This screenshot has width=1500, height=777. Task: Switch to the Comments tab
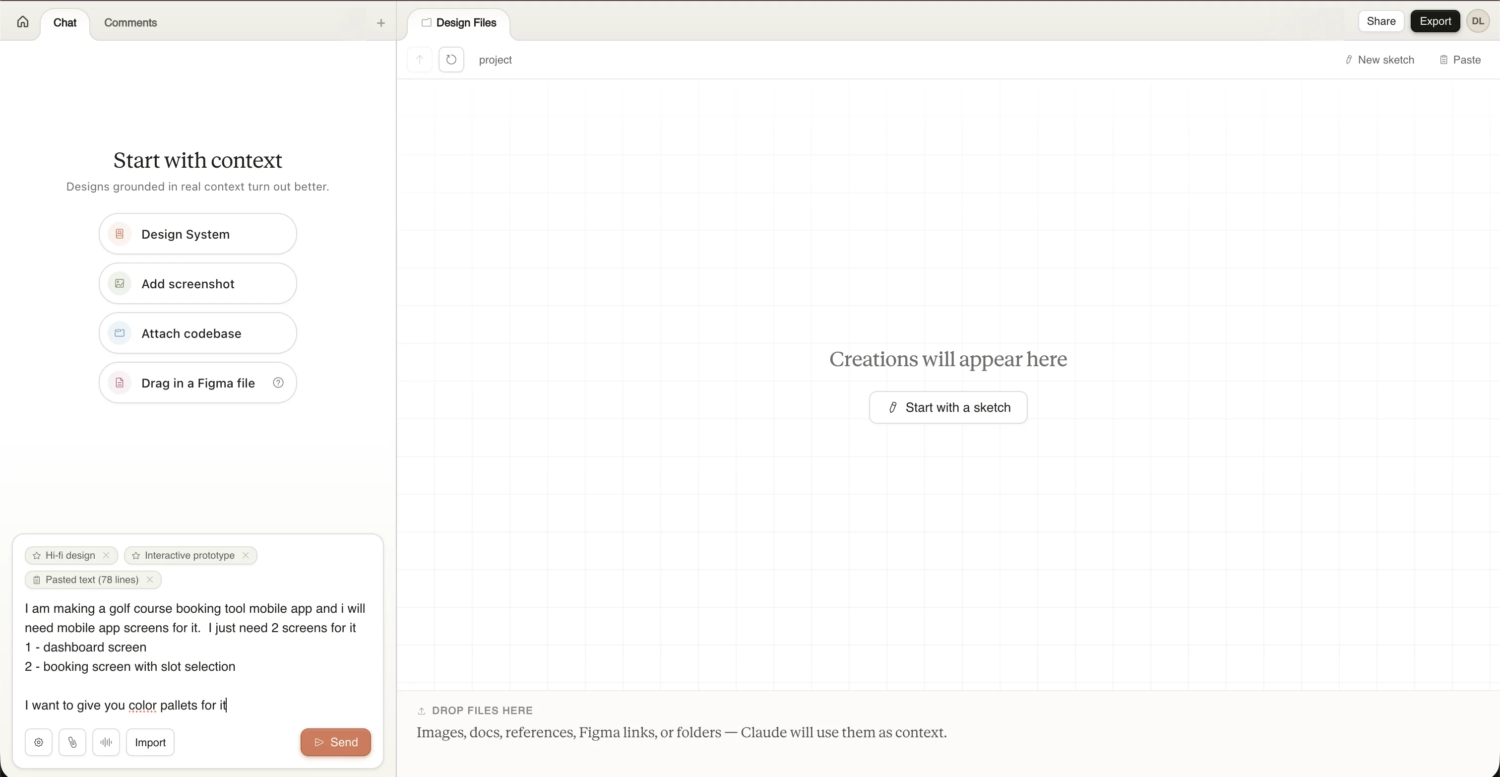(130, 23)
